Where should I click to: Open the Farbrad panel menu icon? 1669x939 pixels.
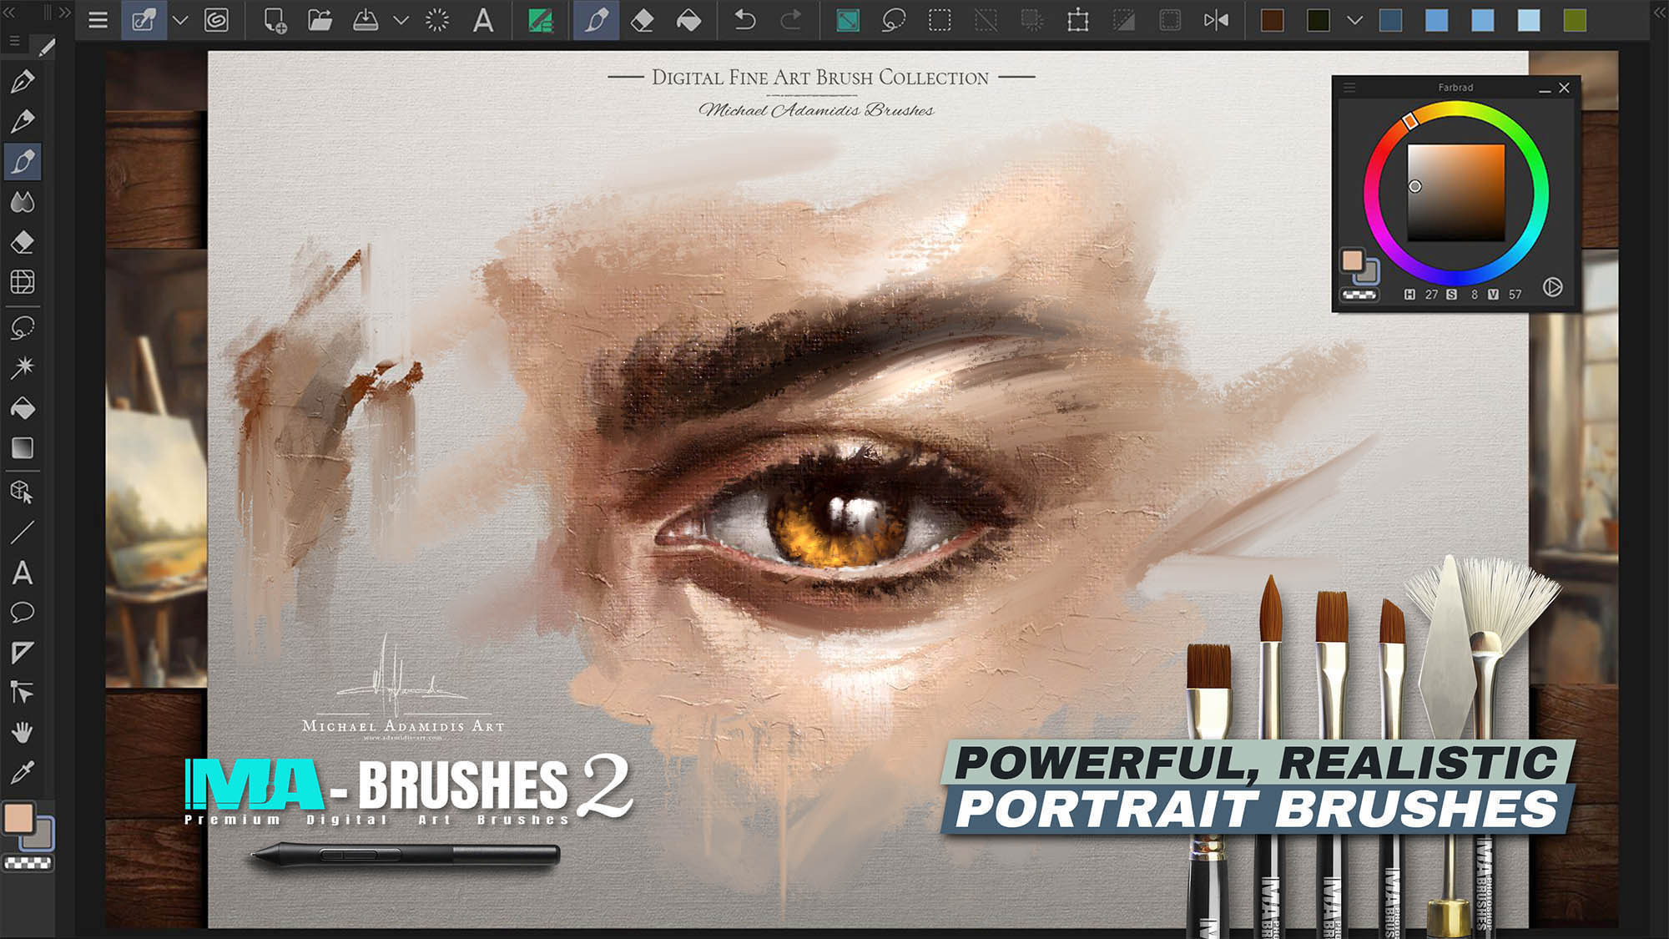(1349, 88)
